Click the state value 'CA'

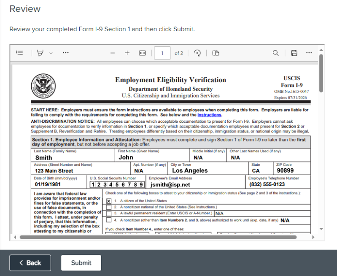click(x=256, y=171)
